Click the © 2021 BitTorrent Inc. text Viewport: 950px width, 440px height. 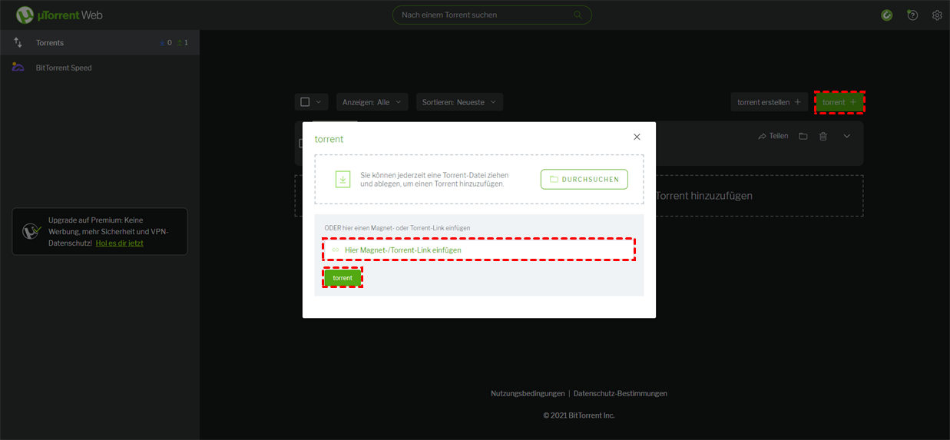[x=579, y=415]
